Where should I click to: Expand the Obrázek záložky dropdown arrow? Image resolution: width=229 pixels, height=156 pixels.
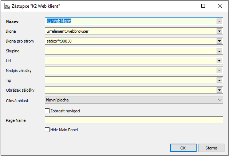pyautogui.click(x=219, y=90)
